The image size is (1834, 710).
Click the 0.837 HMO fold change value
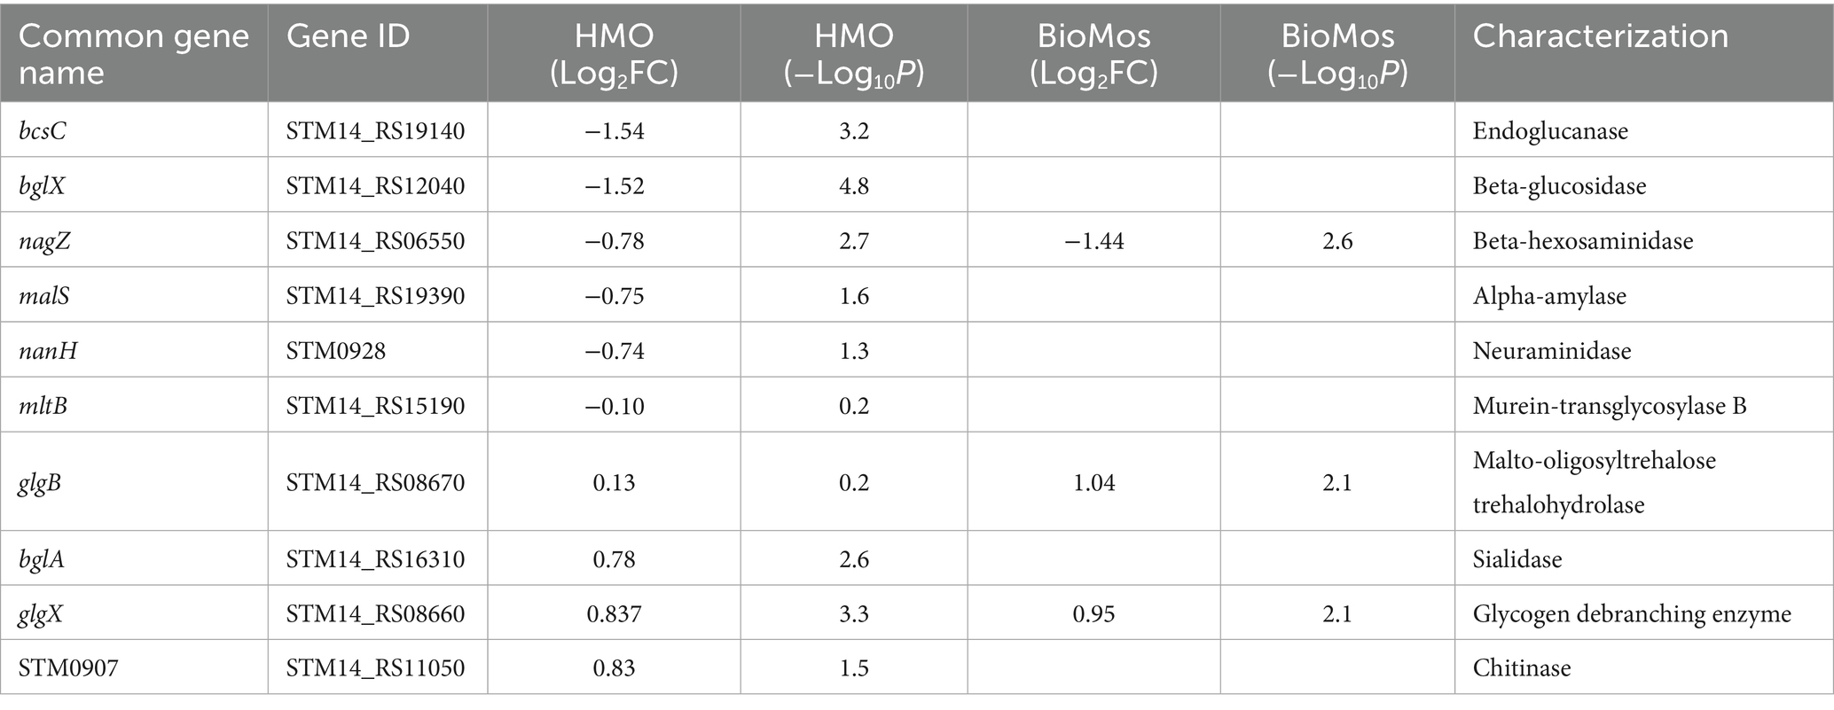[x=614, y=614]
